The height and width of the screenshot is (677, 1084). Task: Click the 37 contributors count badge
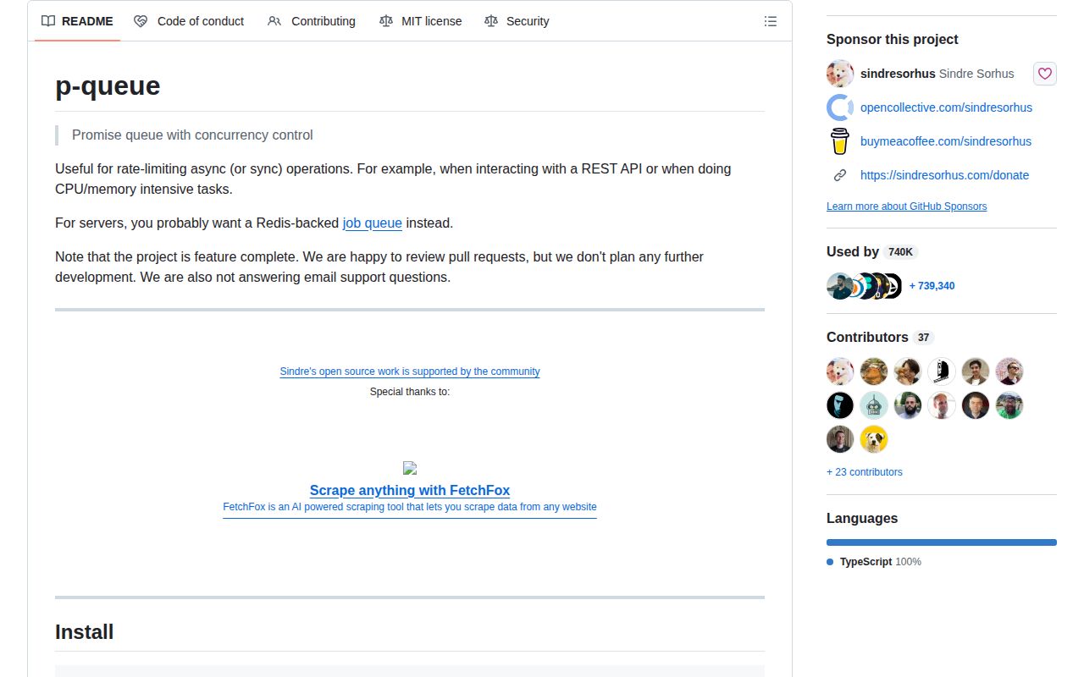[923, 337]
